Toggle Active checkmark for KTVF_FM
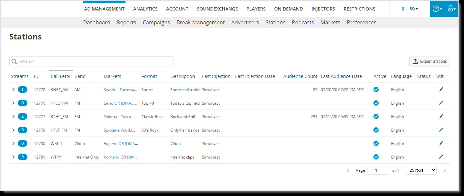The height and width of the screenshot is (196, 464). pos(376,130)
